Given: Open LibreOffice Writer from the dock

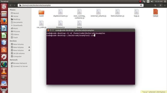Looking at the screenshot, I should (4, 28).
